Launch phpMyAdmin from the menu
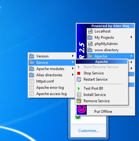Viewport: 139px width, 141px height. [x=111, y=44]
